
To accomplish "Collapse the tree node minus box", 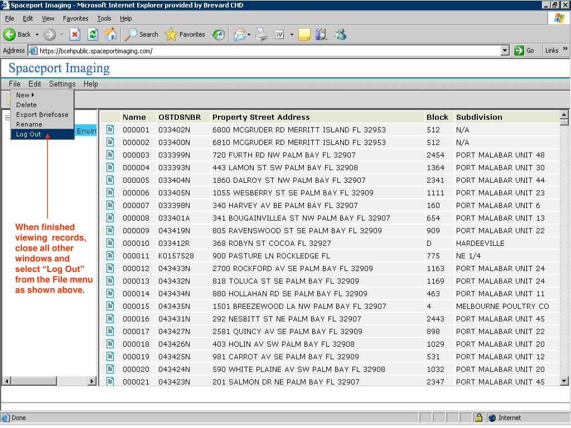I will [8, 118].
